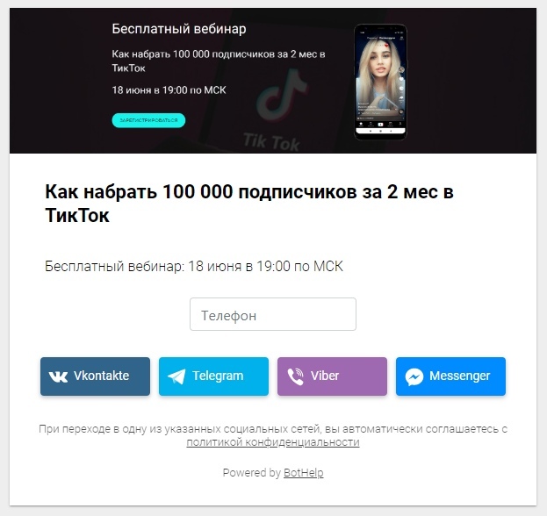The width and height of the screenshot is (547, 516).
Task: Focus the Телефон input field
Action: pos(273,314)
